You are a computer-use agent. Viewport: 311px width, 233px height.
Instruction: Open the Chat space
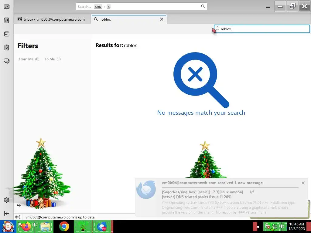coord(7,61)
